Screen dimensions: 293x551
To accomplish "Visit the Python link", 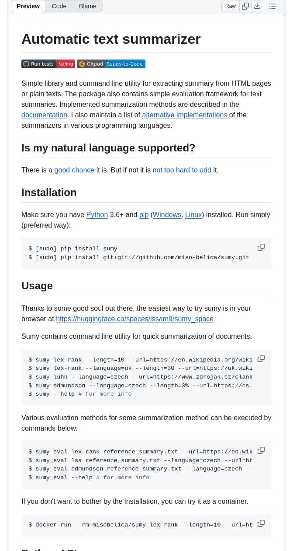I will (x=97, y=215).
